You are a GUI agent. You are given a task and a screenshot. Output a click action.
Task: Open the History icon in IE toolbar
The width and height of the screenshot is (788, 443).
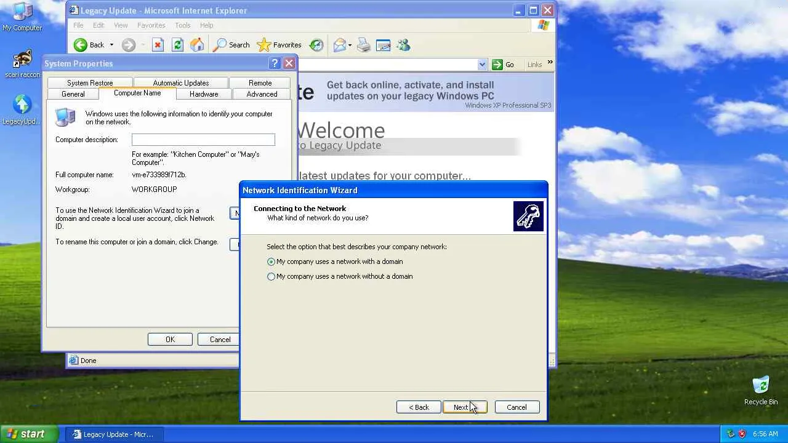(316, 45)
